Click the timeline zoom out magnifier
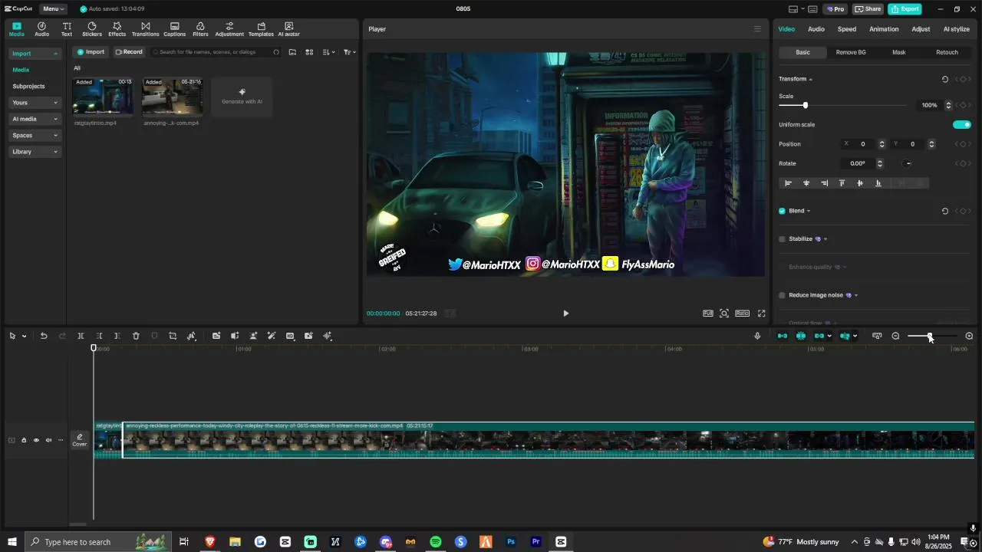This screenshot has height=552, width=982. [895, 336]
